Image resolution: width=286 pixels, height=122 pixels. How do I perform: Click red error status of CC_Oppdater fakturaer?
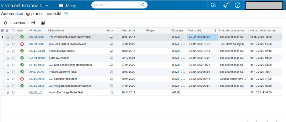click(x=22, y=79)
